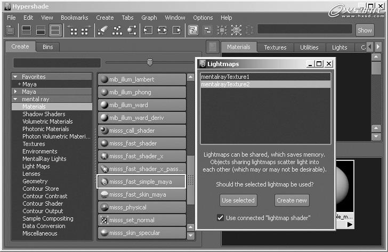
Task: Select Photonic Materials category
Action: point(46,129)
